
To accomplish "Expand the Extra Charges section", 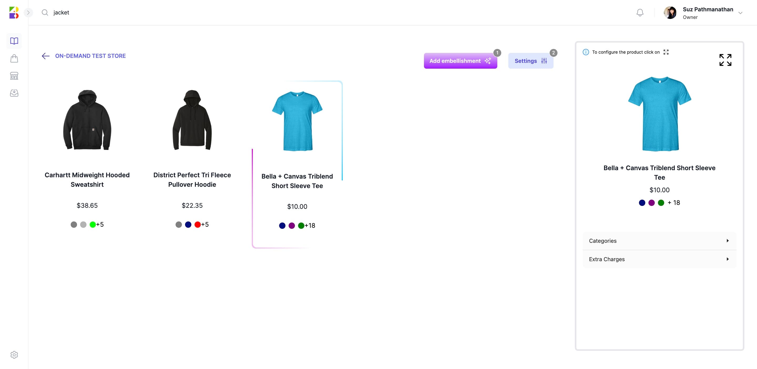I will pos(659,259).
